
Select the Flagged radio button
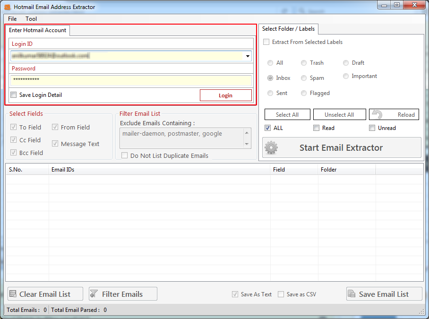click(x=304, y=93)
